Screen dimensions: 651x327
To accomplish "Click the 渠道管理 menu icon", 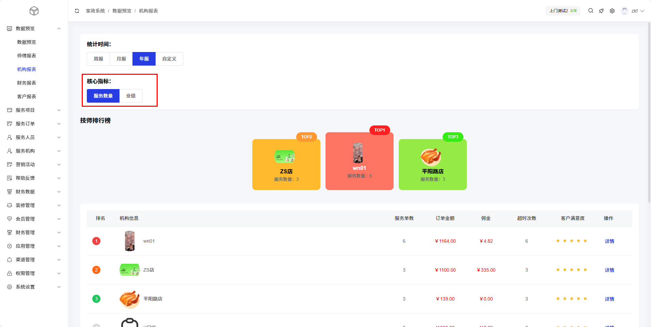I will coord(10,260).
